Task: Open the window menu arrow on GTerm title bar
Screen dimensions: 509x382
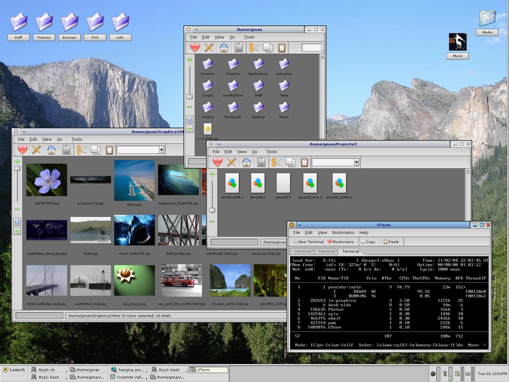Action: (x=299, y=225)
